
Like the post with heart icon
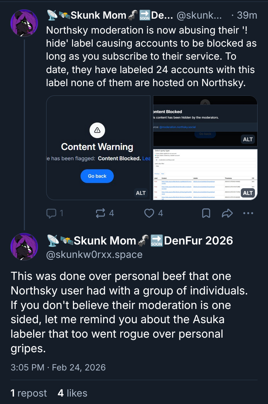pyautogui.click(x=149, y=213)
